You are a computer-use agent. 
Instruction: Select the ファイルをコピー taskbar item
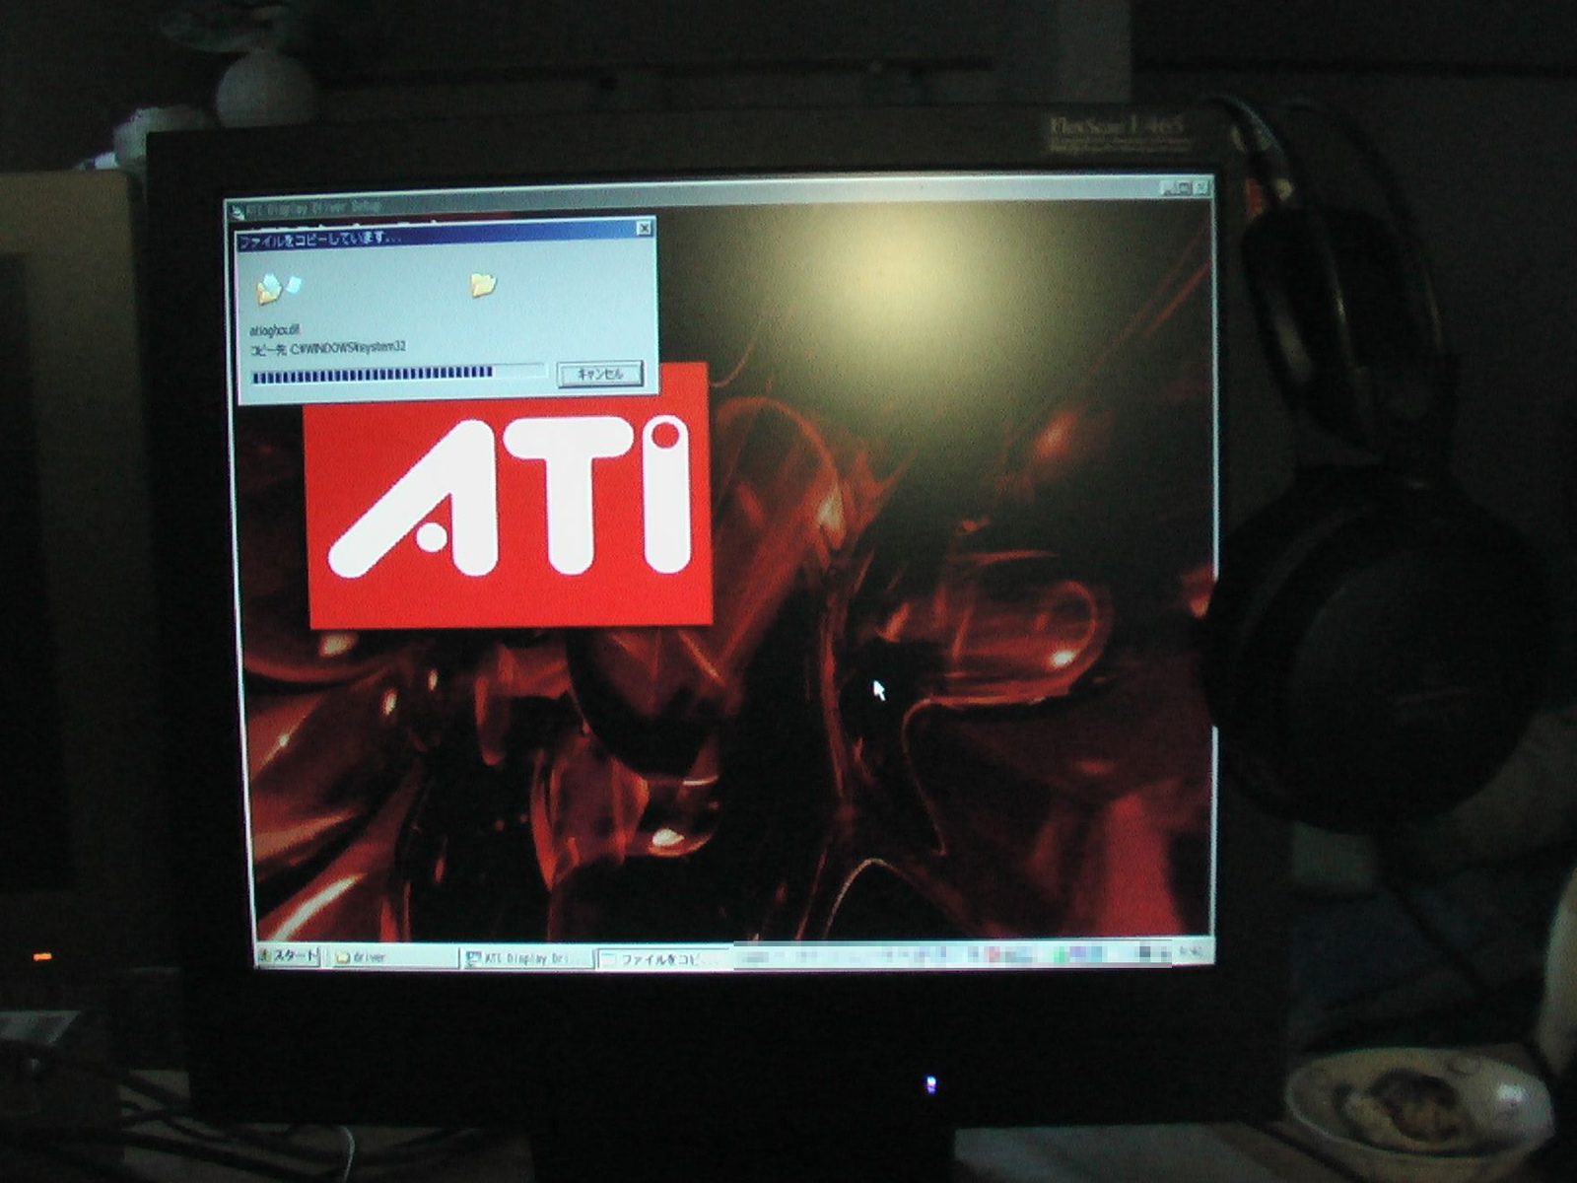click(x=662, y=958)
